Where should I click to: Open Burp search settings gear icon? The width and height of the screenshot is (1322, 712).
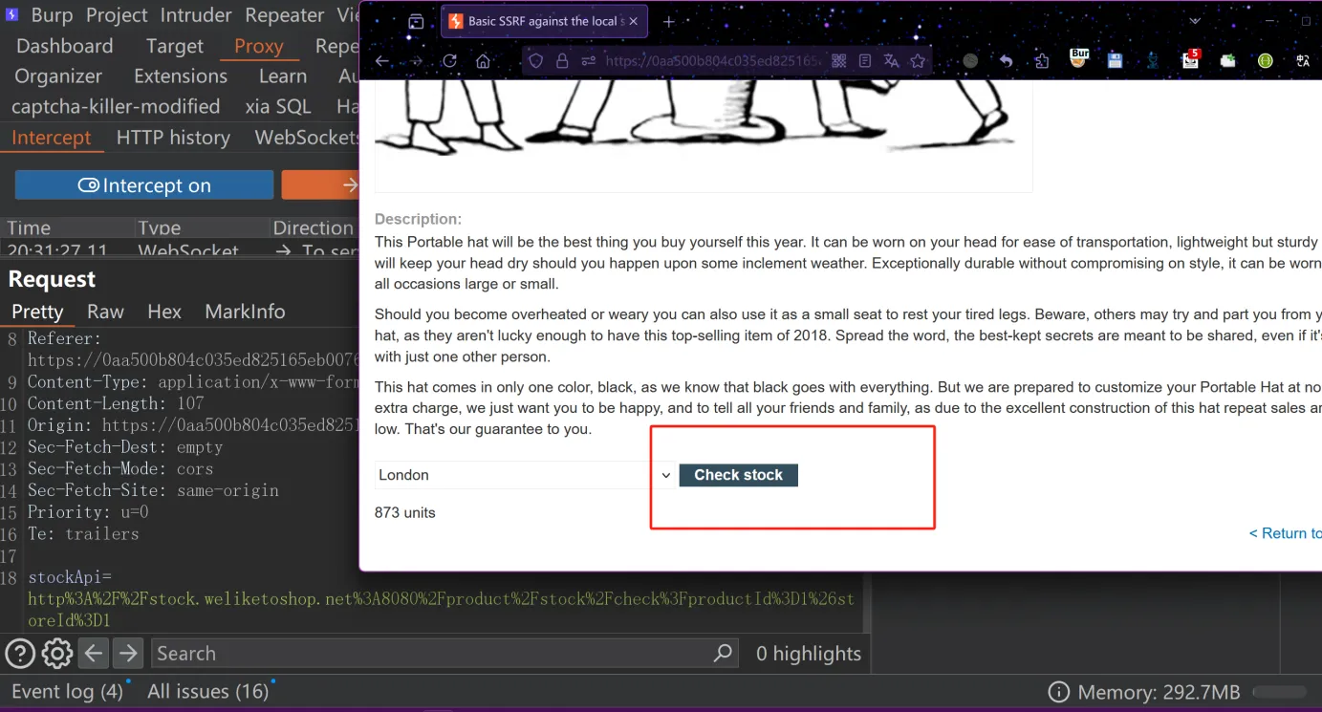[x=57, y=654]
